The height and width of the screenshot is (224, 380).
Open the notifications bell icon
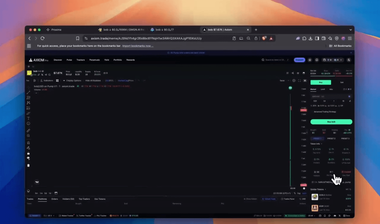317,60
